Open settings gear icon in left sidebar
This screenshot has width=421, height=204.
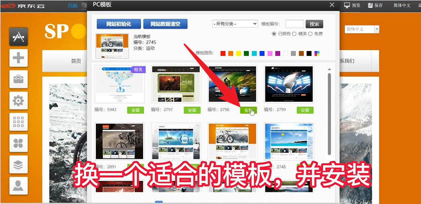18,101
